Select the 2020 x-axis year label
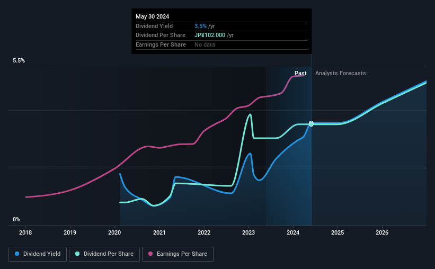This screenshot has width=435, height=269. click(x=114, y=232)
